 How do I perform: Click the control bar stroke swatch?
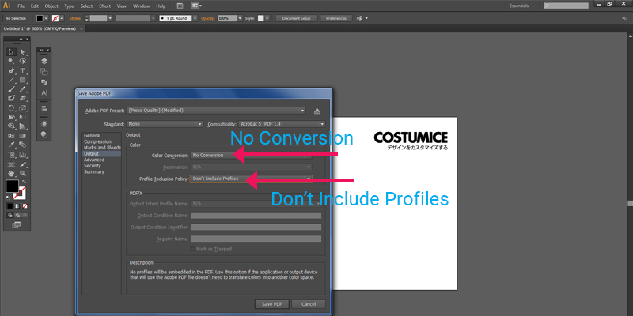(x=55, y=18)
